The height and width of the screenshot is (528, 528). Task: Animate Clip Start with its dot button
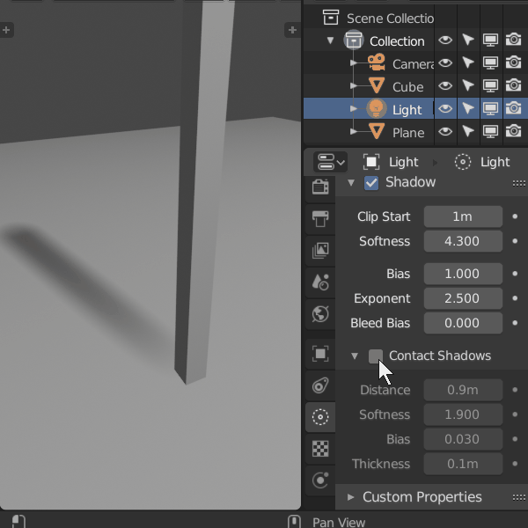click(x=515, y=216)
